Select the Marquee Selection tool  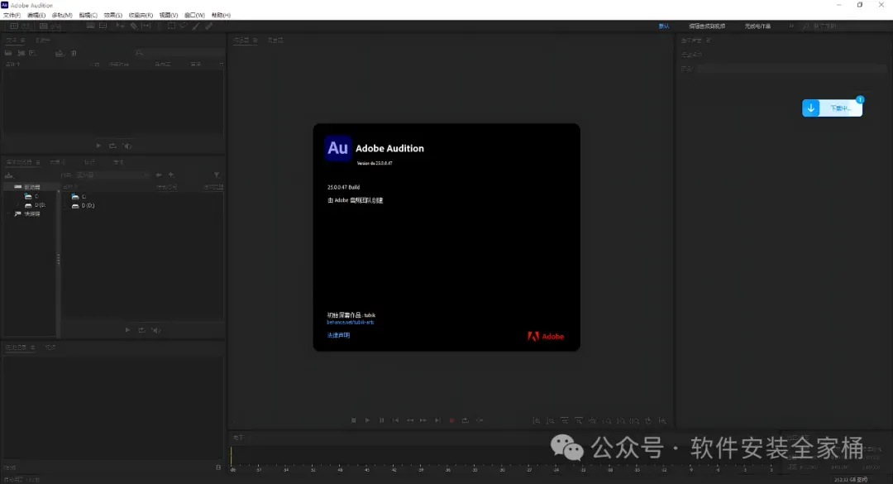pos(171,26)
